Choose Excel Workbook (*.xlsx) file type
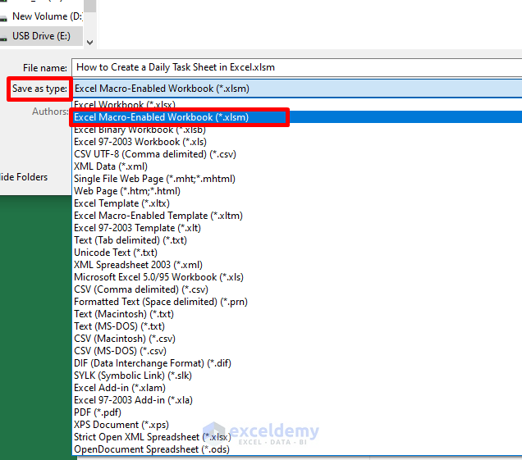Viewport: 522px width, 460px height. [297, 105]
